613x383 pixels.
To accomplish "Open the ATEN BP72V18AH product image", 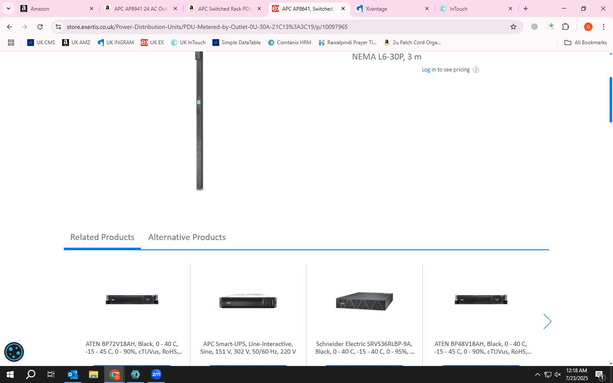I will [x=132, y=300].
